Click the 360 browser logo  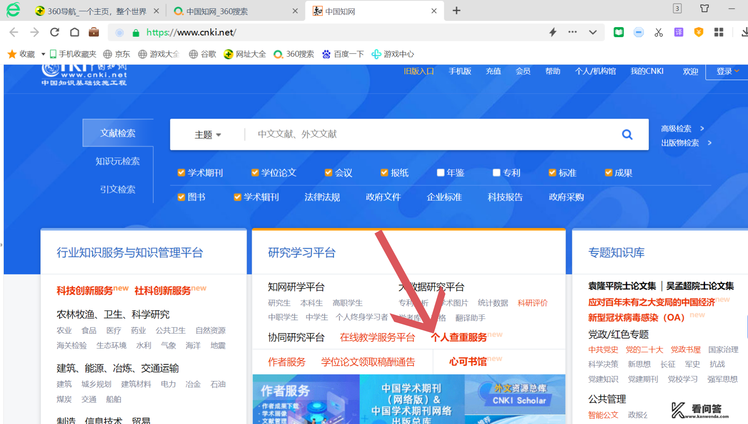pyautogui.click(x=13, y=10)
